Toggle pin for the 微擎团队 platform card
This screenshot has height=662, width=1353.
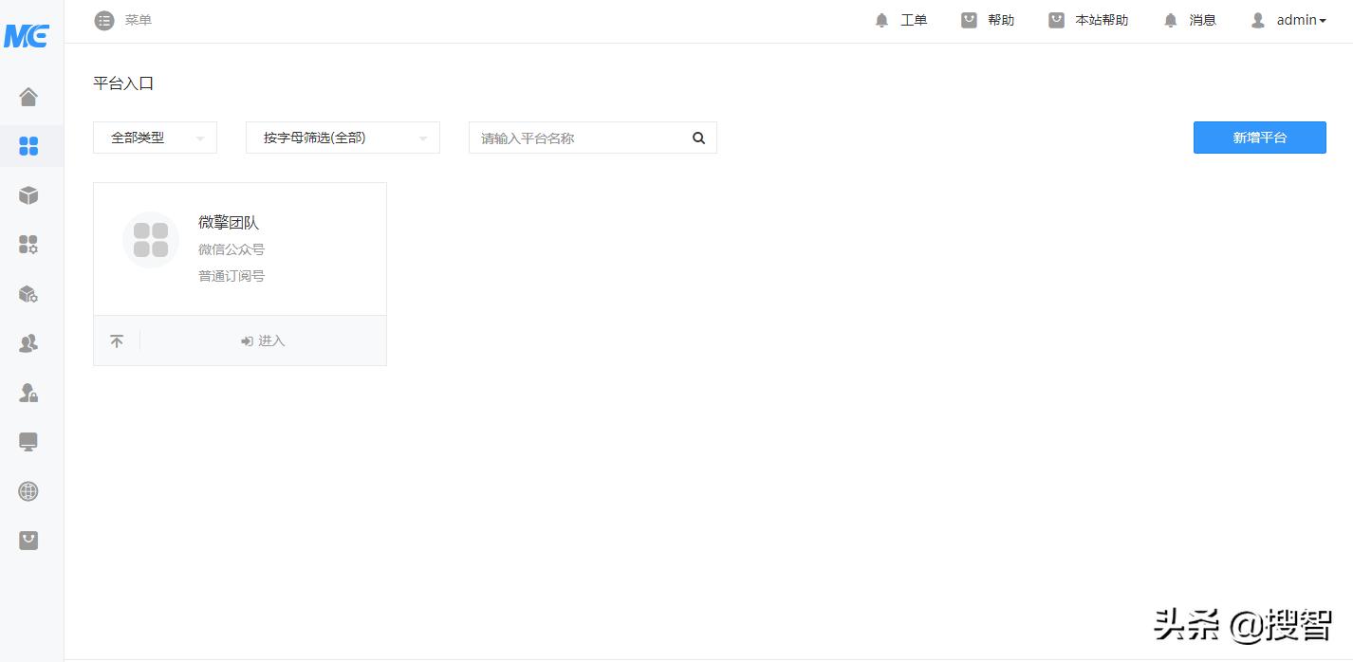pos(117,340)
